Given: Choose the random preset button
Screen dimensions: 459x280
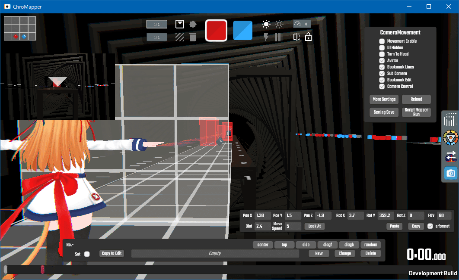Looking at the screenshot, I should point(370,245).
